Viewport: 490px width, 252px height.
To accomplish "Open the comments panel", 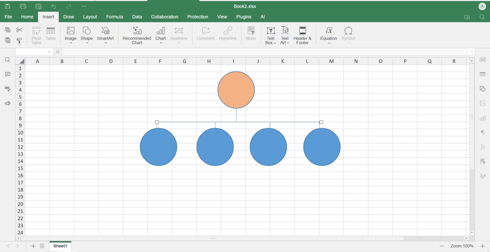I will pos(7,74).
